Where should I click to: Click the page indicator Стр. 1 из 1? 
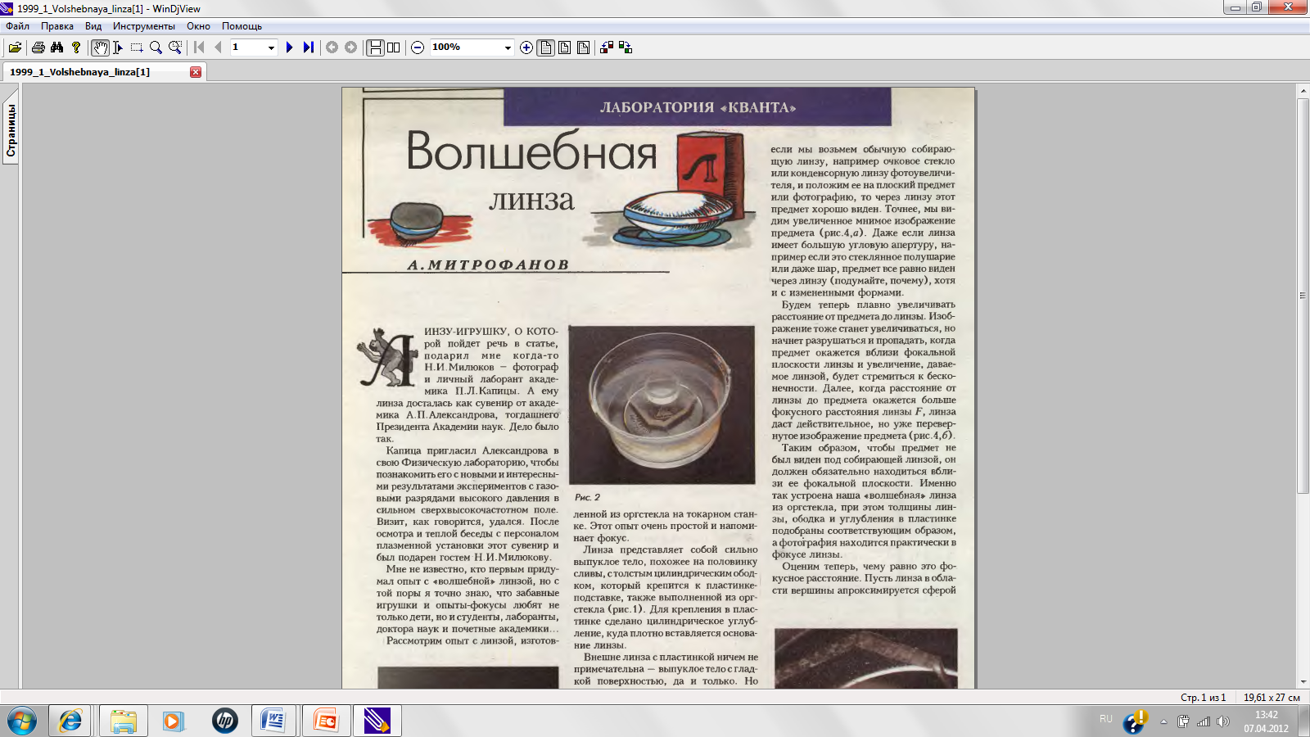pyautogui.click(x=1203, y=698)
